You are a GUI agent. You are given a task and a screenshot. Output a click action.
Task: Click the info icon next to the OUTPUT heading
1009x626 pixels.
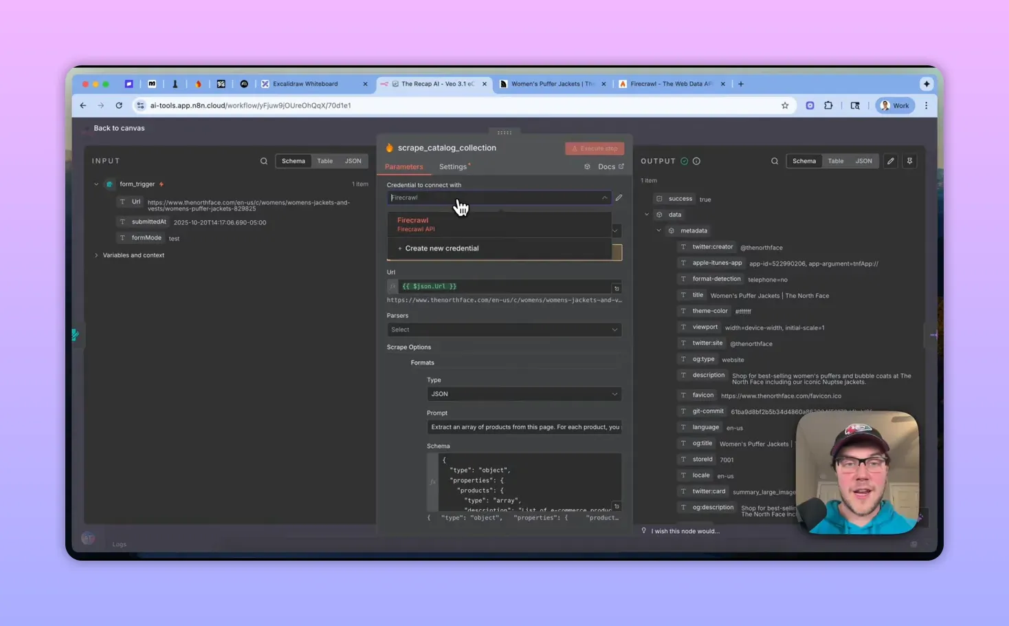click(696, 161)
